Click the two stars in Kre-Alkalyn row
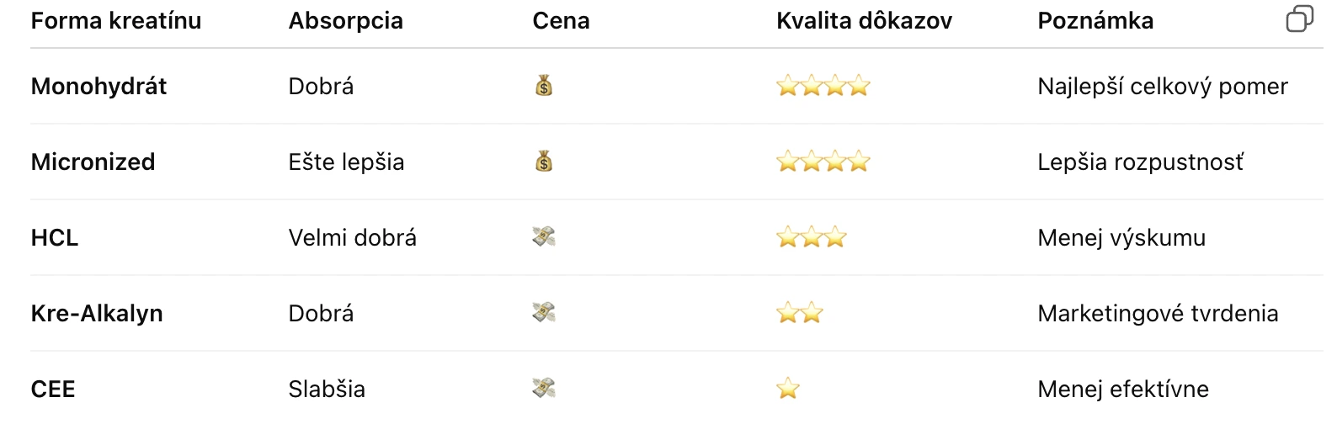1337x424 pixels. (x=799, y=313)
